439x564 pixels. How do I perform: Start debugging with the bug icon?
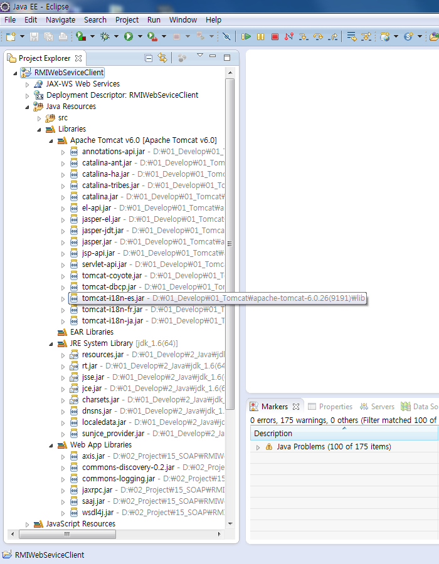(x=105, y=37)
